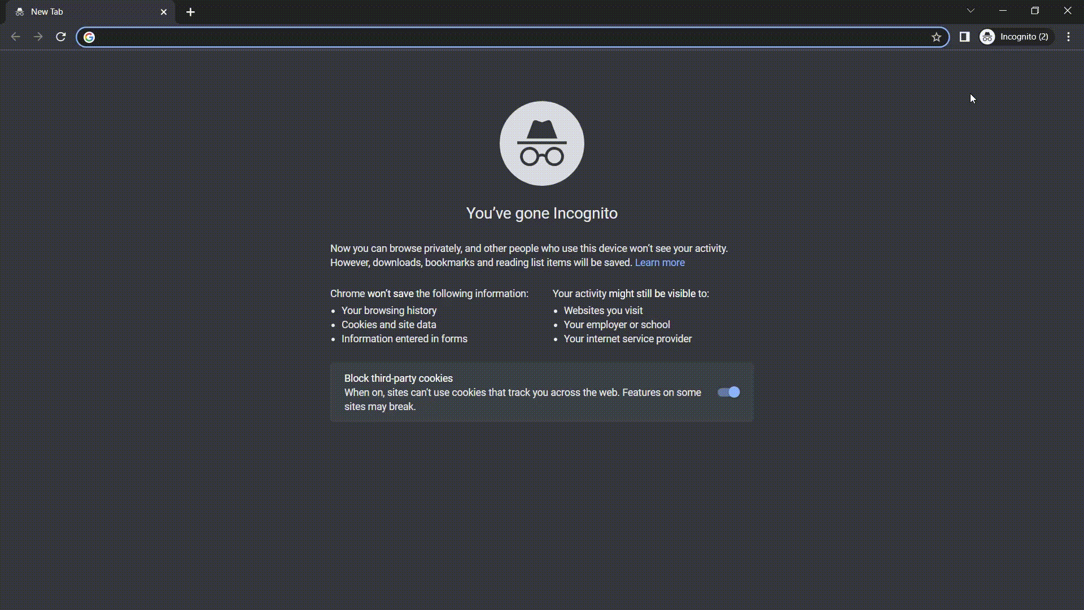The width and height of the screenshot is (1084, 610).
Task: Click the tab close X button
Action: 163,12
